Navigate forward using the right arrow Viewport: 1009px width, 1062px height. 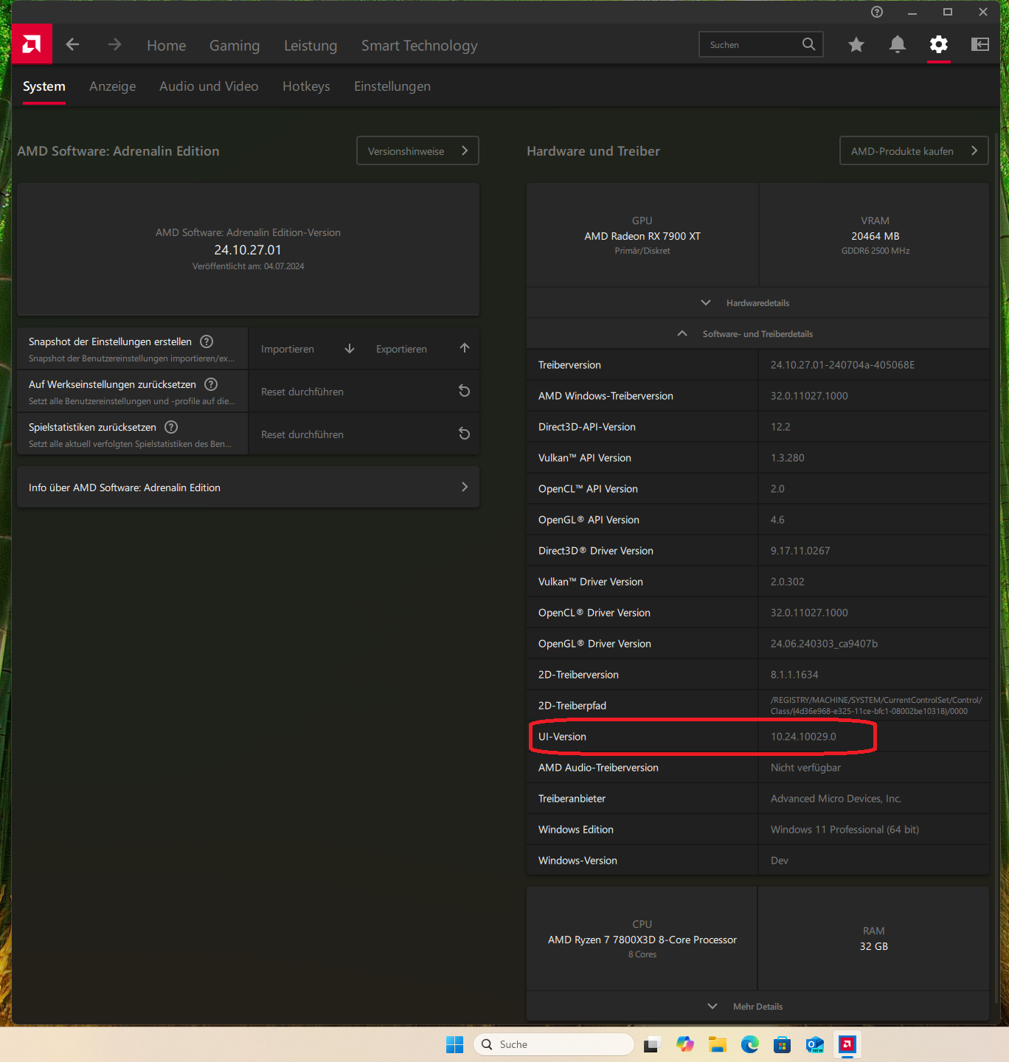point(114,44)
